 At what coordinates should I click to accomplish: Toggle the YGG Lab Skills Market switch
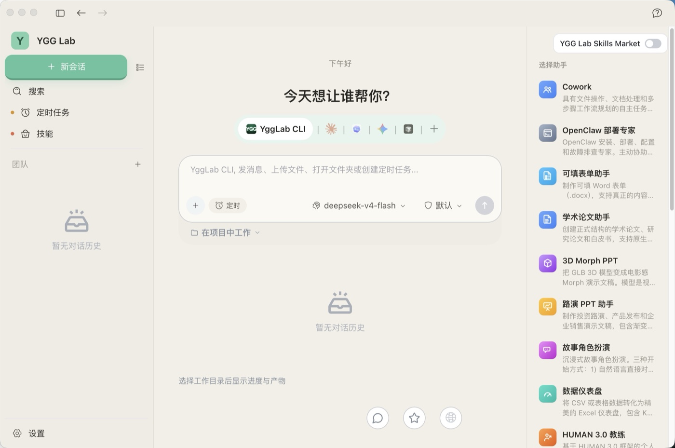(x=653, y=43)
